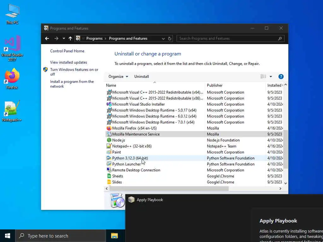Open the This PC desktop icon
The width and height of the screenshot is (323, 242).
(12, 14)
